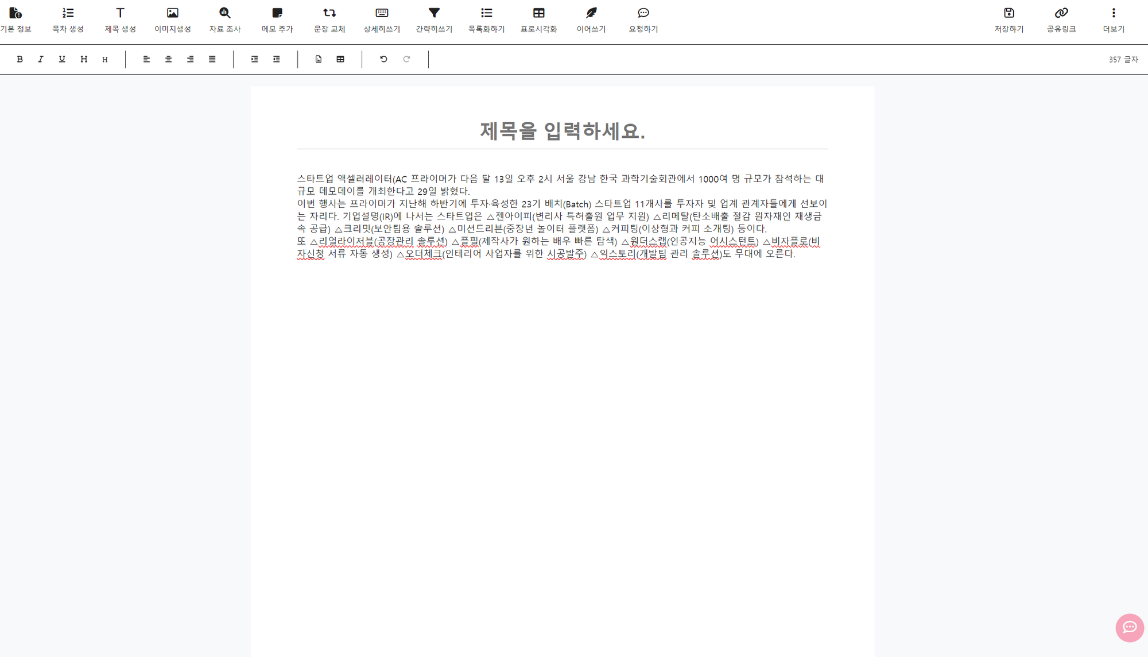Start 자료 조사 research tool

point(225,20)
